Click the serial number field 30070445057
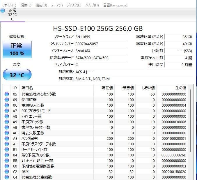The height and width of the screenshot is (180, 197). (101, 44)
